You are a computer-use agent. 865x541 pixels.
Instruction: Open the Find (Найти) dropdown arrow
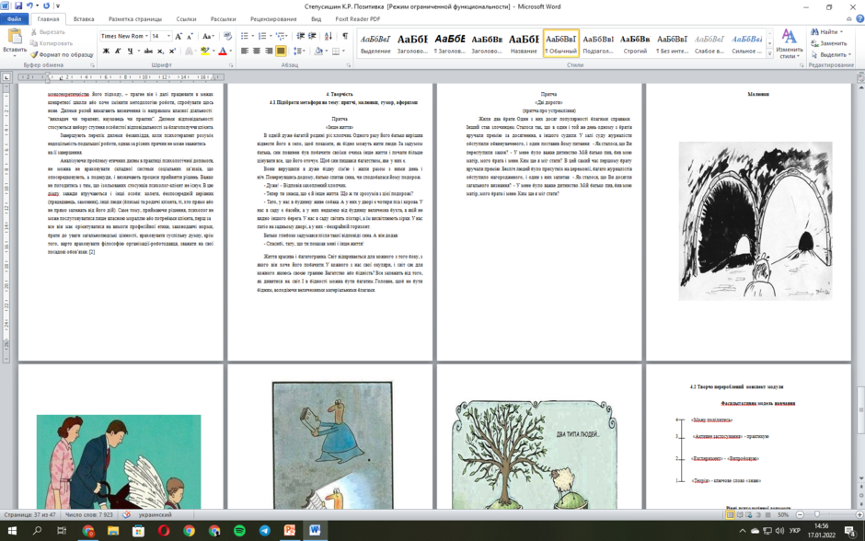pyautogui.click(x=841, y=32)
